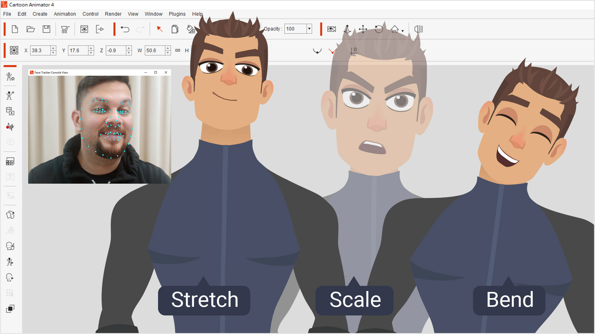Toggle the camera record mode icon
This screenshot has width=595, height=334.
[x=331, y=29]
